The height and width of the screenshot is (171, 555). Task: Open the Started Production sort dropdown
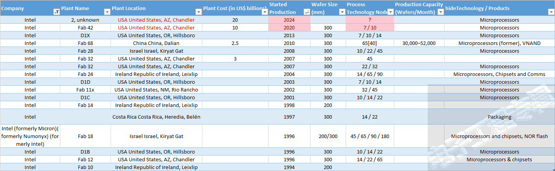coord(307,12)
